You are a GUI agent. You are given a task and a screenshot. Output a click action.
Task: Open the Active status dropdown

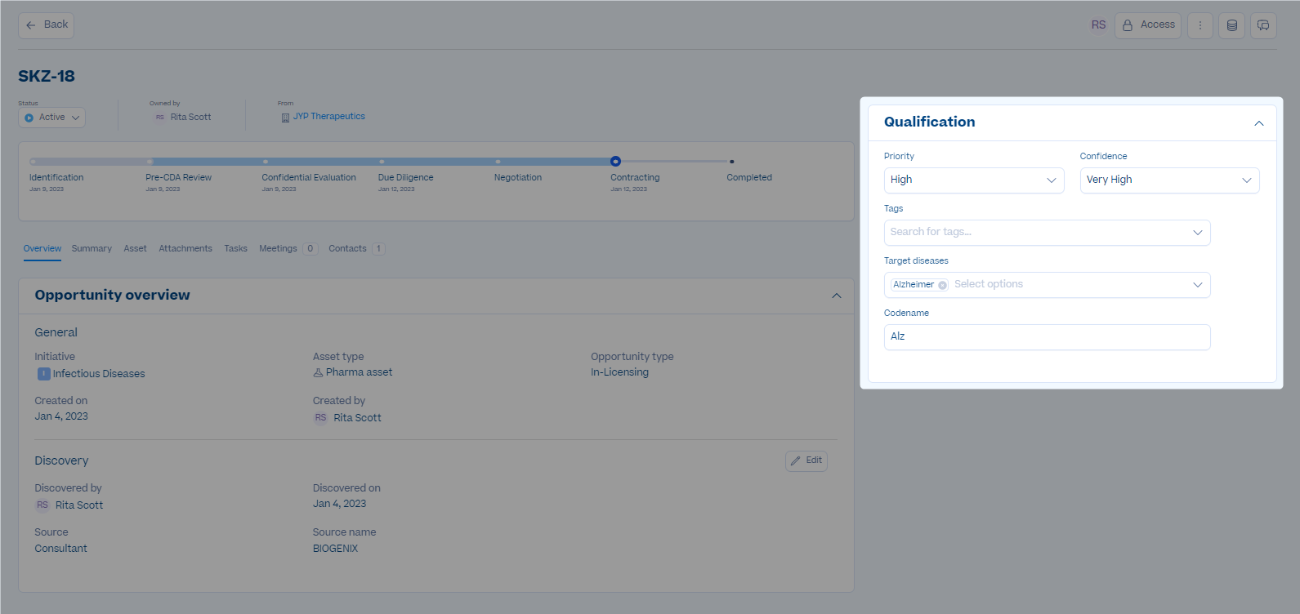pos(52,118)
